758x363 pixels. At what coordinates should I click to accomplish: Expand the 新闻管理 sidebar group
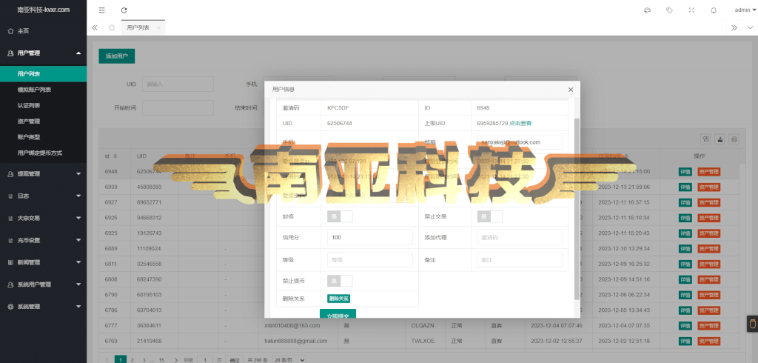(43, 262)
